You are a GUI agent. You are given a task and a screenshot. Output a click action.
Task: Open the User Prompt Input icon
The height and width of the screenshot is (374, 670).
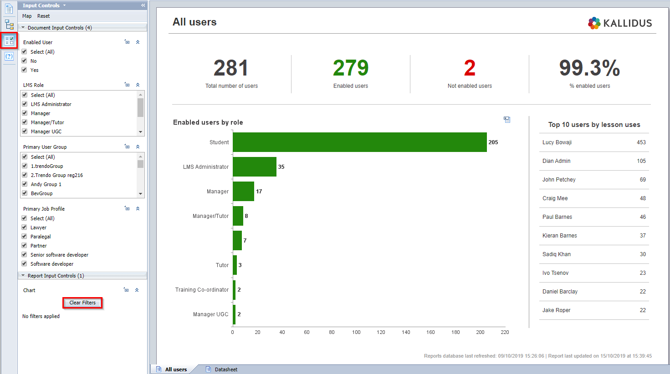[9, 56]
